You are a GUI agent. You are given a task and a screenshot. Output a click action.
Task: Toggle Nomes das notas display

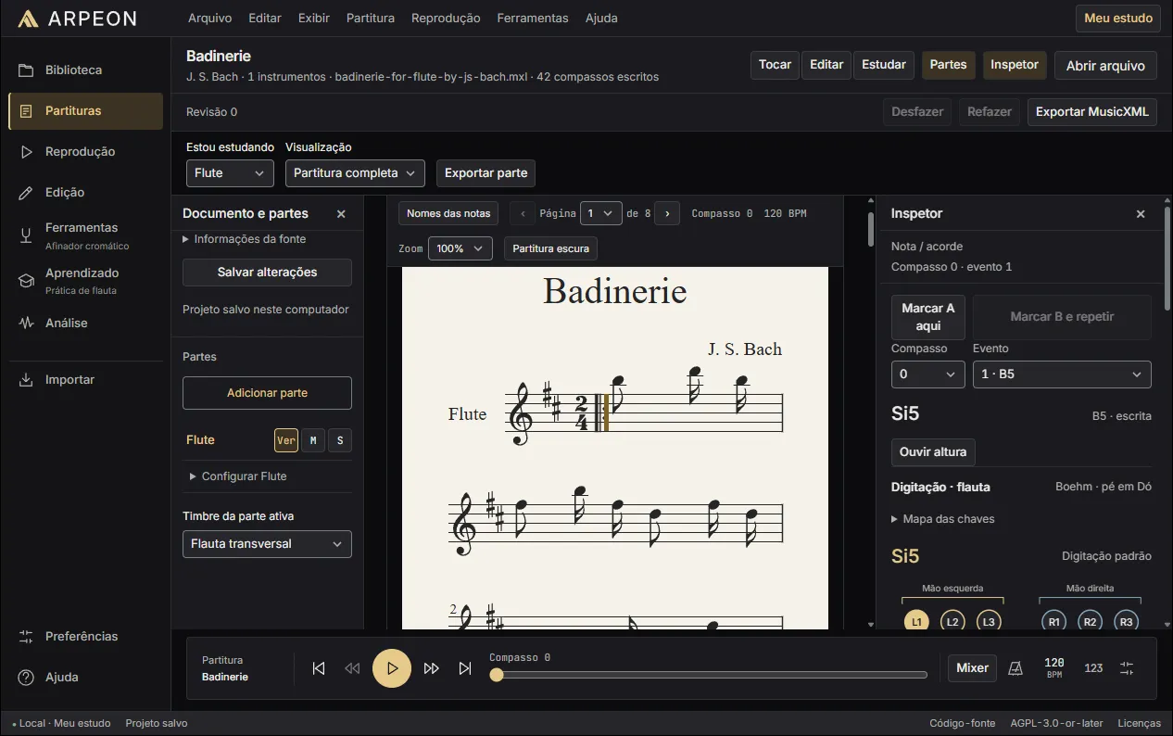tap(448, 213)
